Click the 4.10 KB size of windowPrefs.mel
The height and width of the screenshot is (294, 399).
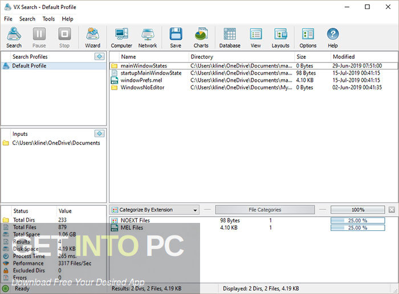pyautogui.click(x=304, y=80)
